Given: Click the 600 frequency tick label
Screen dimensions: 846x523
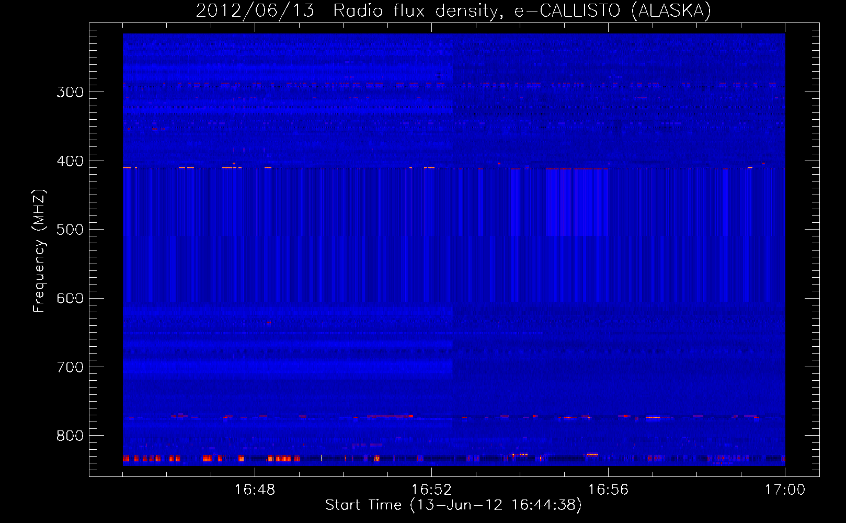Looking at the screenshot, I should pos(70,298).
